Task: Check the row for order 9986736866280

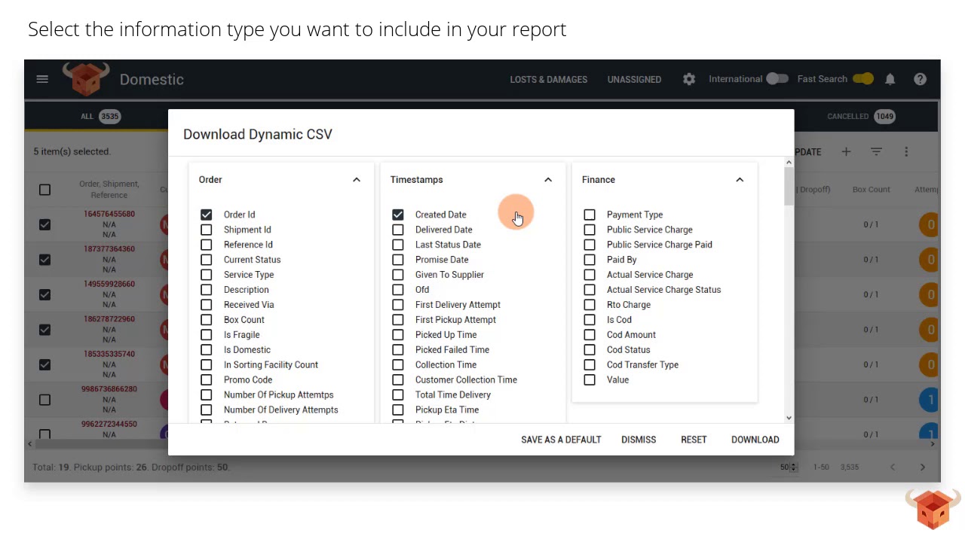Action: point(44,400)
